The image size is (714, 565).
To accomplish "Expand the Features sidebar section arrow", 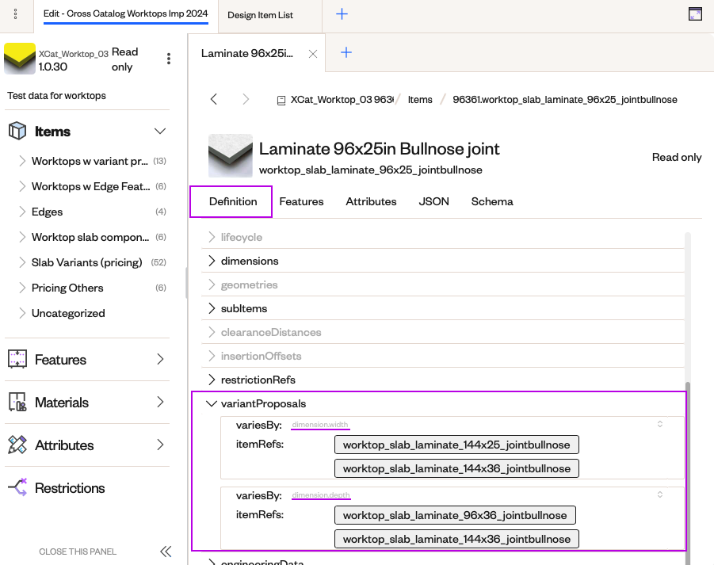I will point(160,359).
